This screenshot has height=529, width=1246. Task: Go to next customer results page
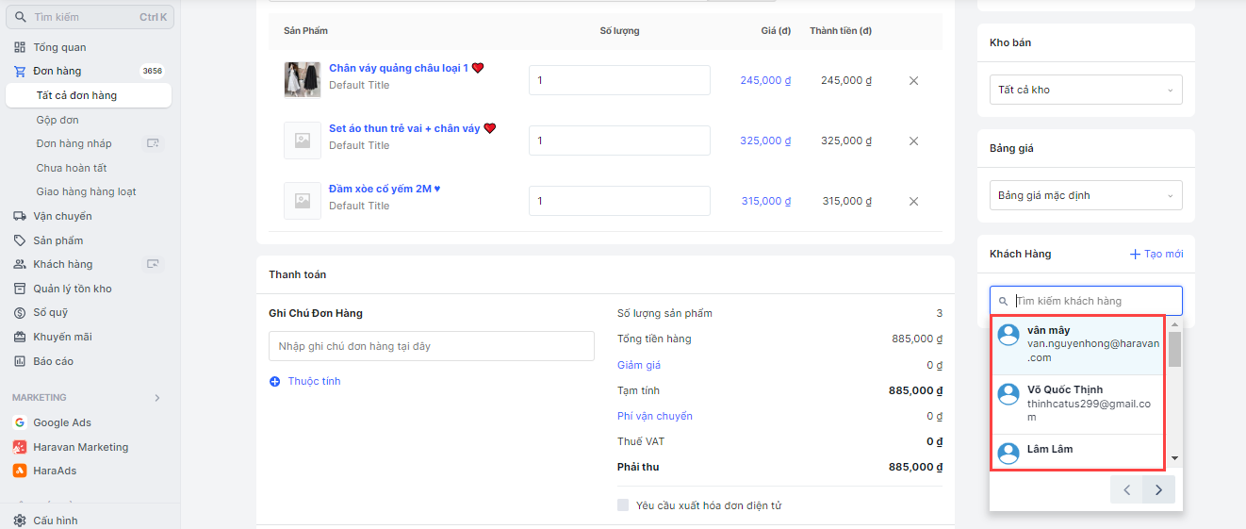(1158, 489)
